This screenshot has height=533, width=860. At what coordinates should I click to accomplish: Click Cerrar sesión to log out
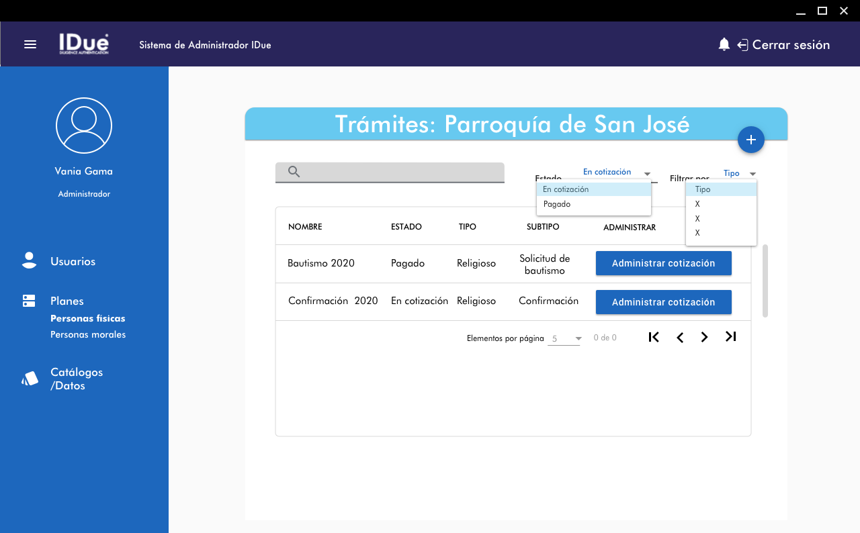point(790,45)
